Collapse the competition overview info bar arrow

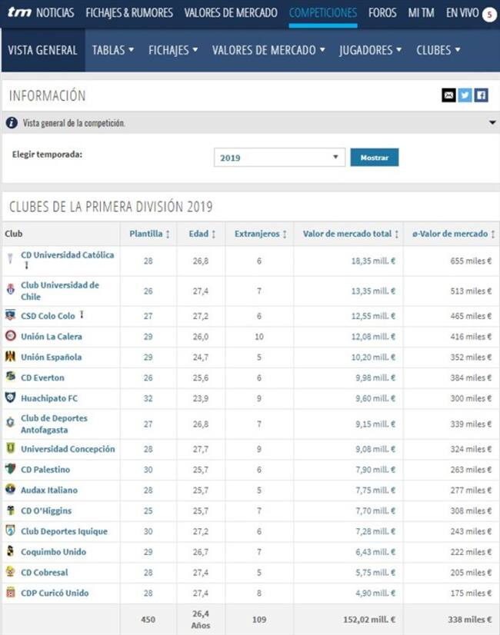pyautogui.click(x=492, y=123)
